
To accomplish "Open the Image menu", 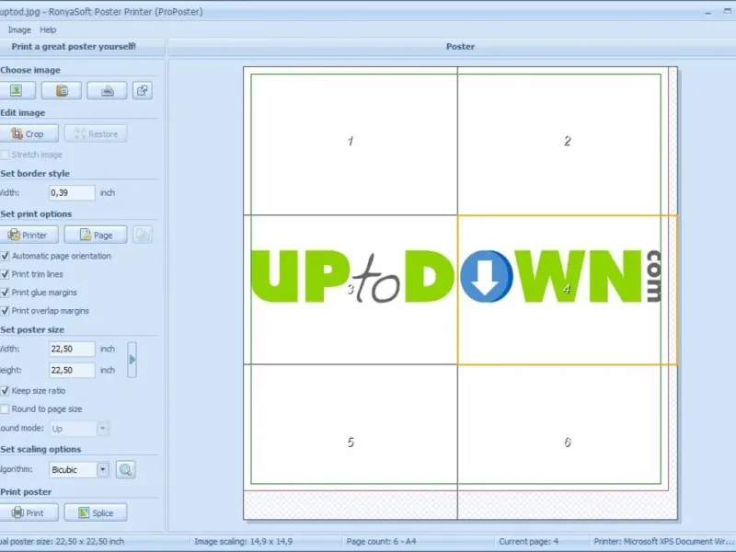I will pyautogui.click(x=19, y=29).
